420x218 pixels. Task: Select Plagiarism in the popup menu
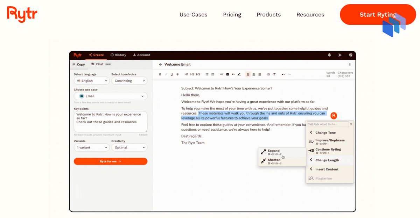pos(330,178)
